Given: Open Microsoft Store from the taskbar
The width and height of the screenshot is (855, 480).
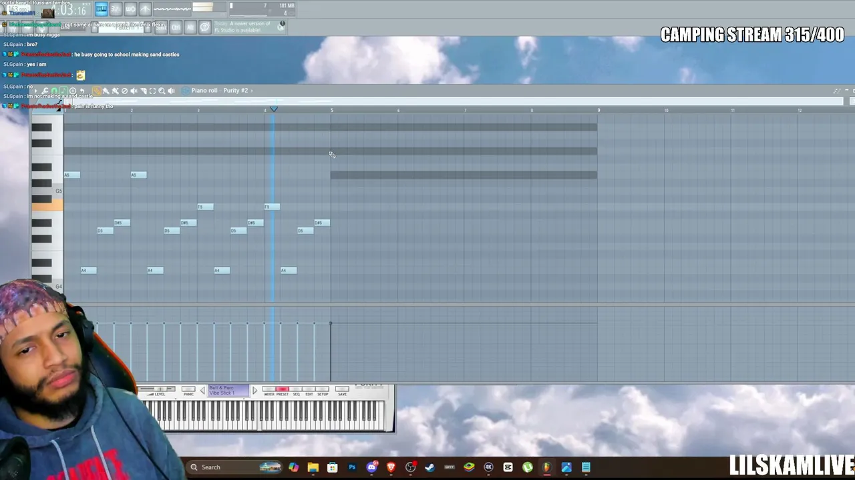Looking at the screenshot, I should pyautogui.click(x=333, y=467).
